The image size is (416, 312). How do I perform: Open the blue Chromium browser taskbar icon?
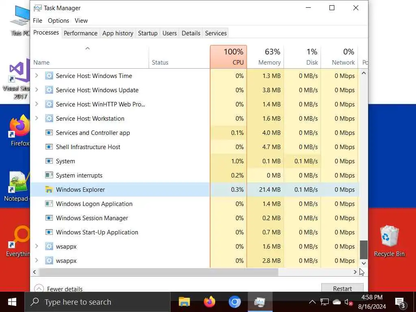coord(234,302)
